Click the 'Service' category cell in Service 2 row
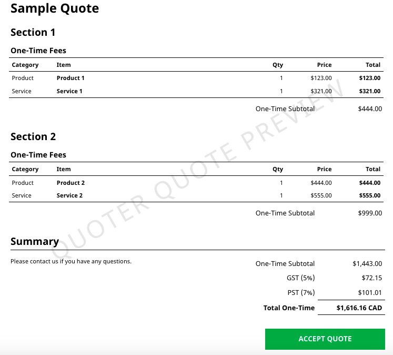 (22, 195)
